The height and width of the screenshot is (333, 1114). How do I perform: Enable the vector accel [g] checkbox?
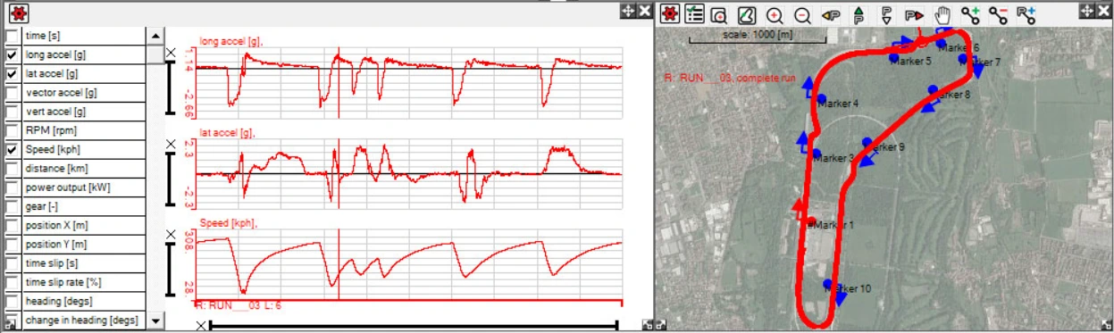point(12,92)
